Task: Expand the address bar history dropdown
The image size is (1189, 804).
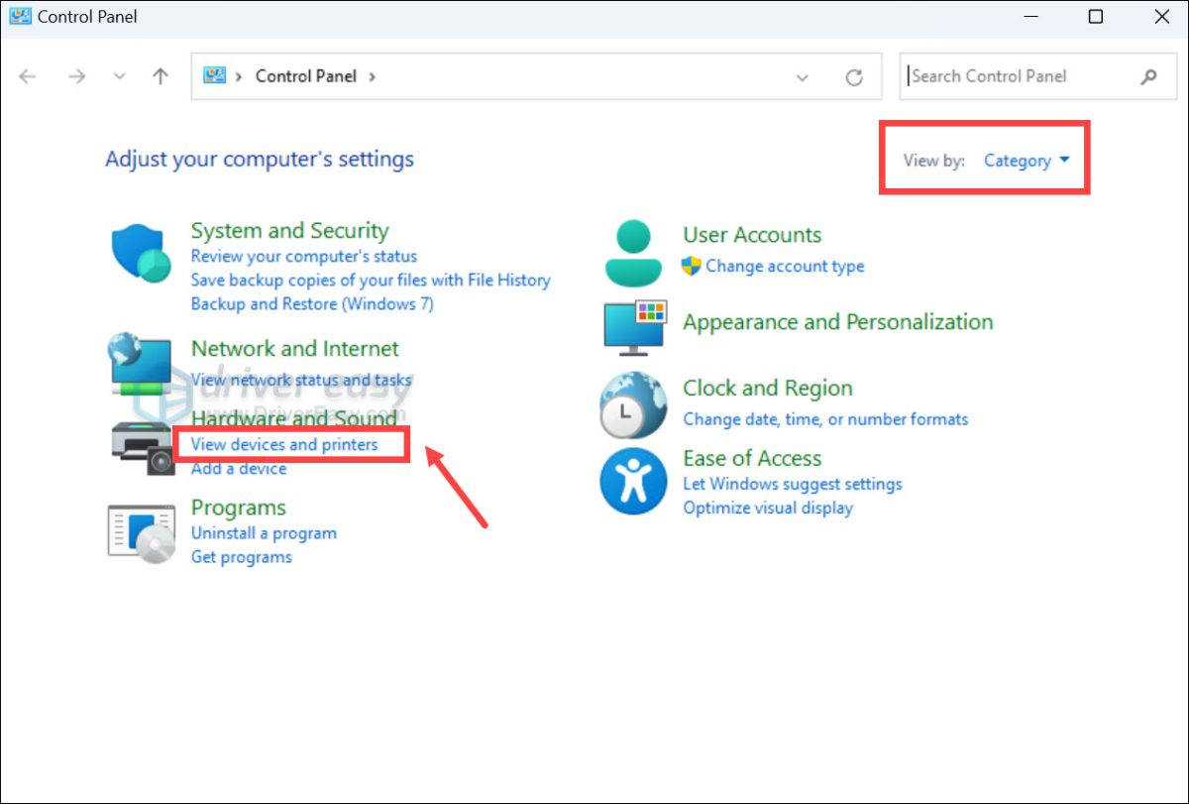Action: pyautogui.click(x=803, y=77)
